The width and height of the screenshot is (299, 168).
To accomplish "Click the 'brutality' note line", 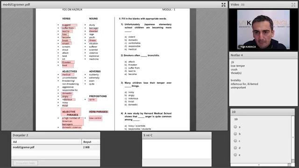I will tap(235, 80).
